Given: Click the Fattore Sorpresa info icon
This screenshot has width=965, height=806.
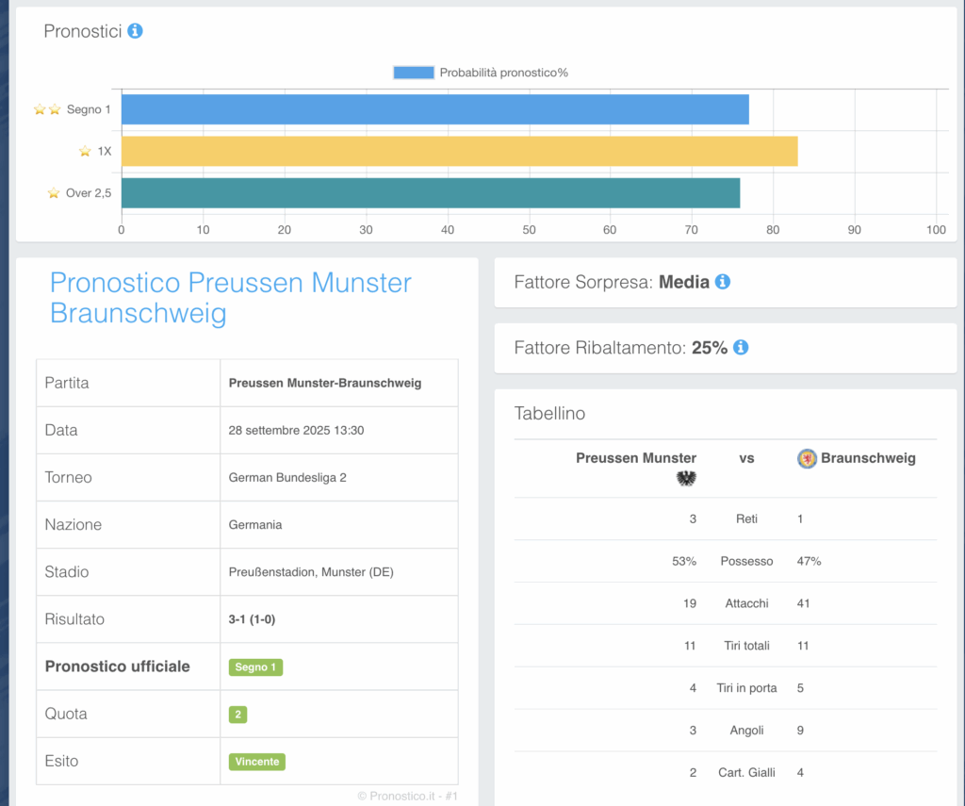Looking at the screenshot, I should point(723,282).
